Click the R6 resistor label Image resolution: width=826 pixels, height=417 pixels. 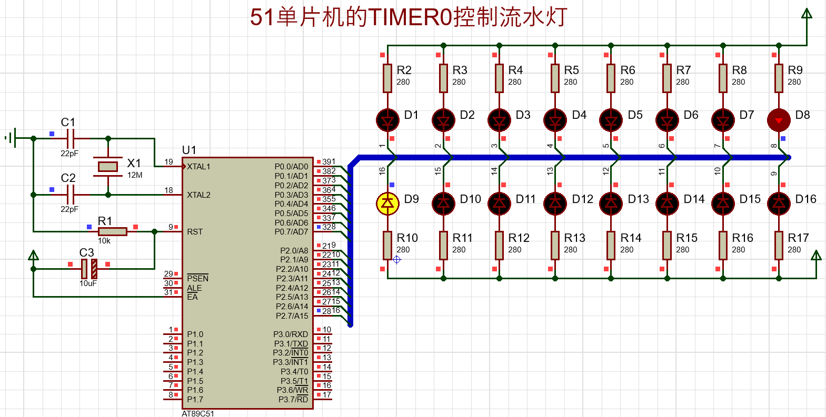pos(628,70)
